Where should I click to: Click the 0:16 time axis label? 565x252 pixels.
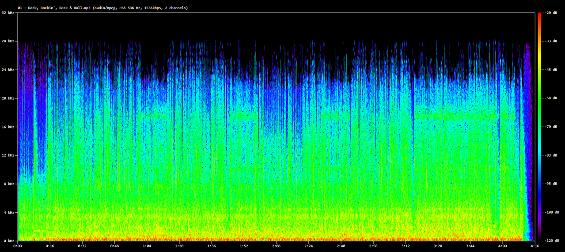pos(50,246)
